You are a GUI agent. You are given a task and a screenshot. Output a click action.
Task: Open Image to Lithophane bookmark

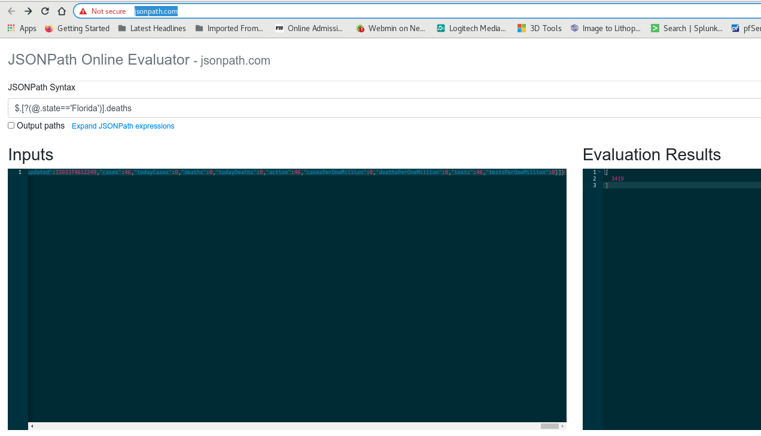pos(605,28)
